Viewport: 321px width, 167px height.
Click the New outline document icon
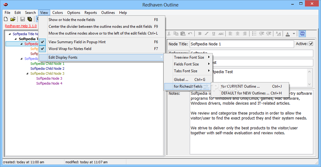[x=6, y=19]
